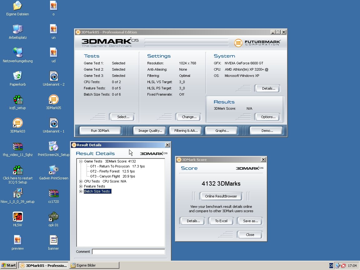The height and width of the screenshot is (270, 360).
Task: Click the Game Tests 3DMark Score: 4132 row
Action: click(x=110, y=161)
